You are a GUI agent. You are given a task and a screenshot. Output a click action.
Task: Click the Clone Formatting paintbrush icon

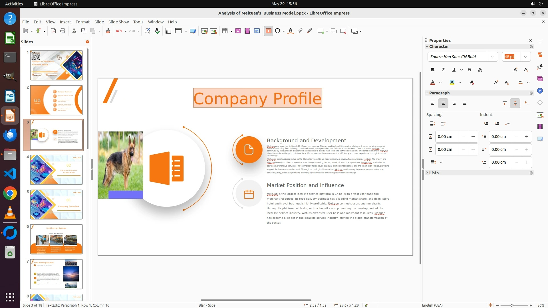(108, 31)
